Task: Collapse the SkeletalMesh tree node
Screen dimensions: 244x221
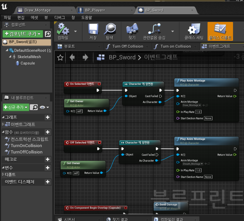Action: (x=10, y=57)
